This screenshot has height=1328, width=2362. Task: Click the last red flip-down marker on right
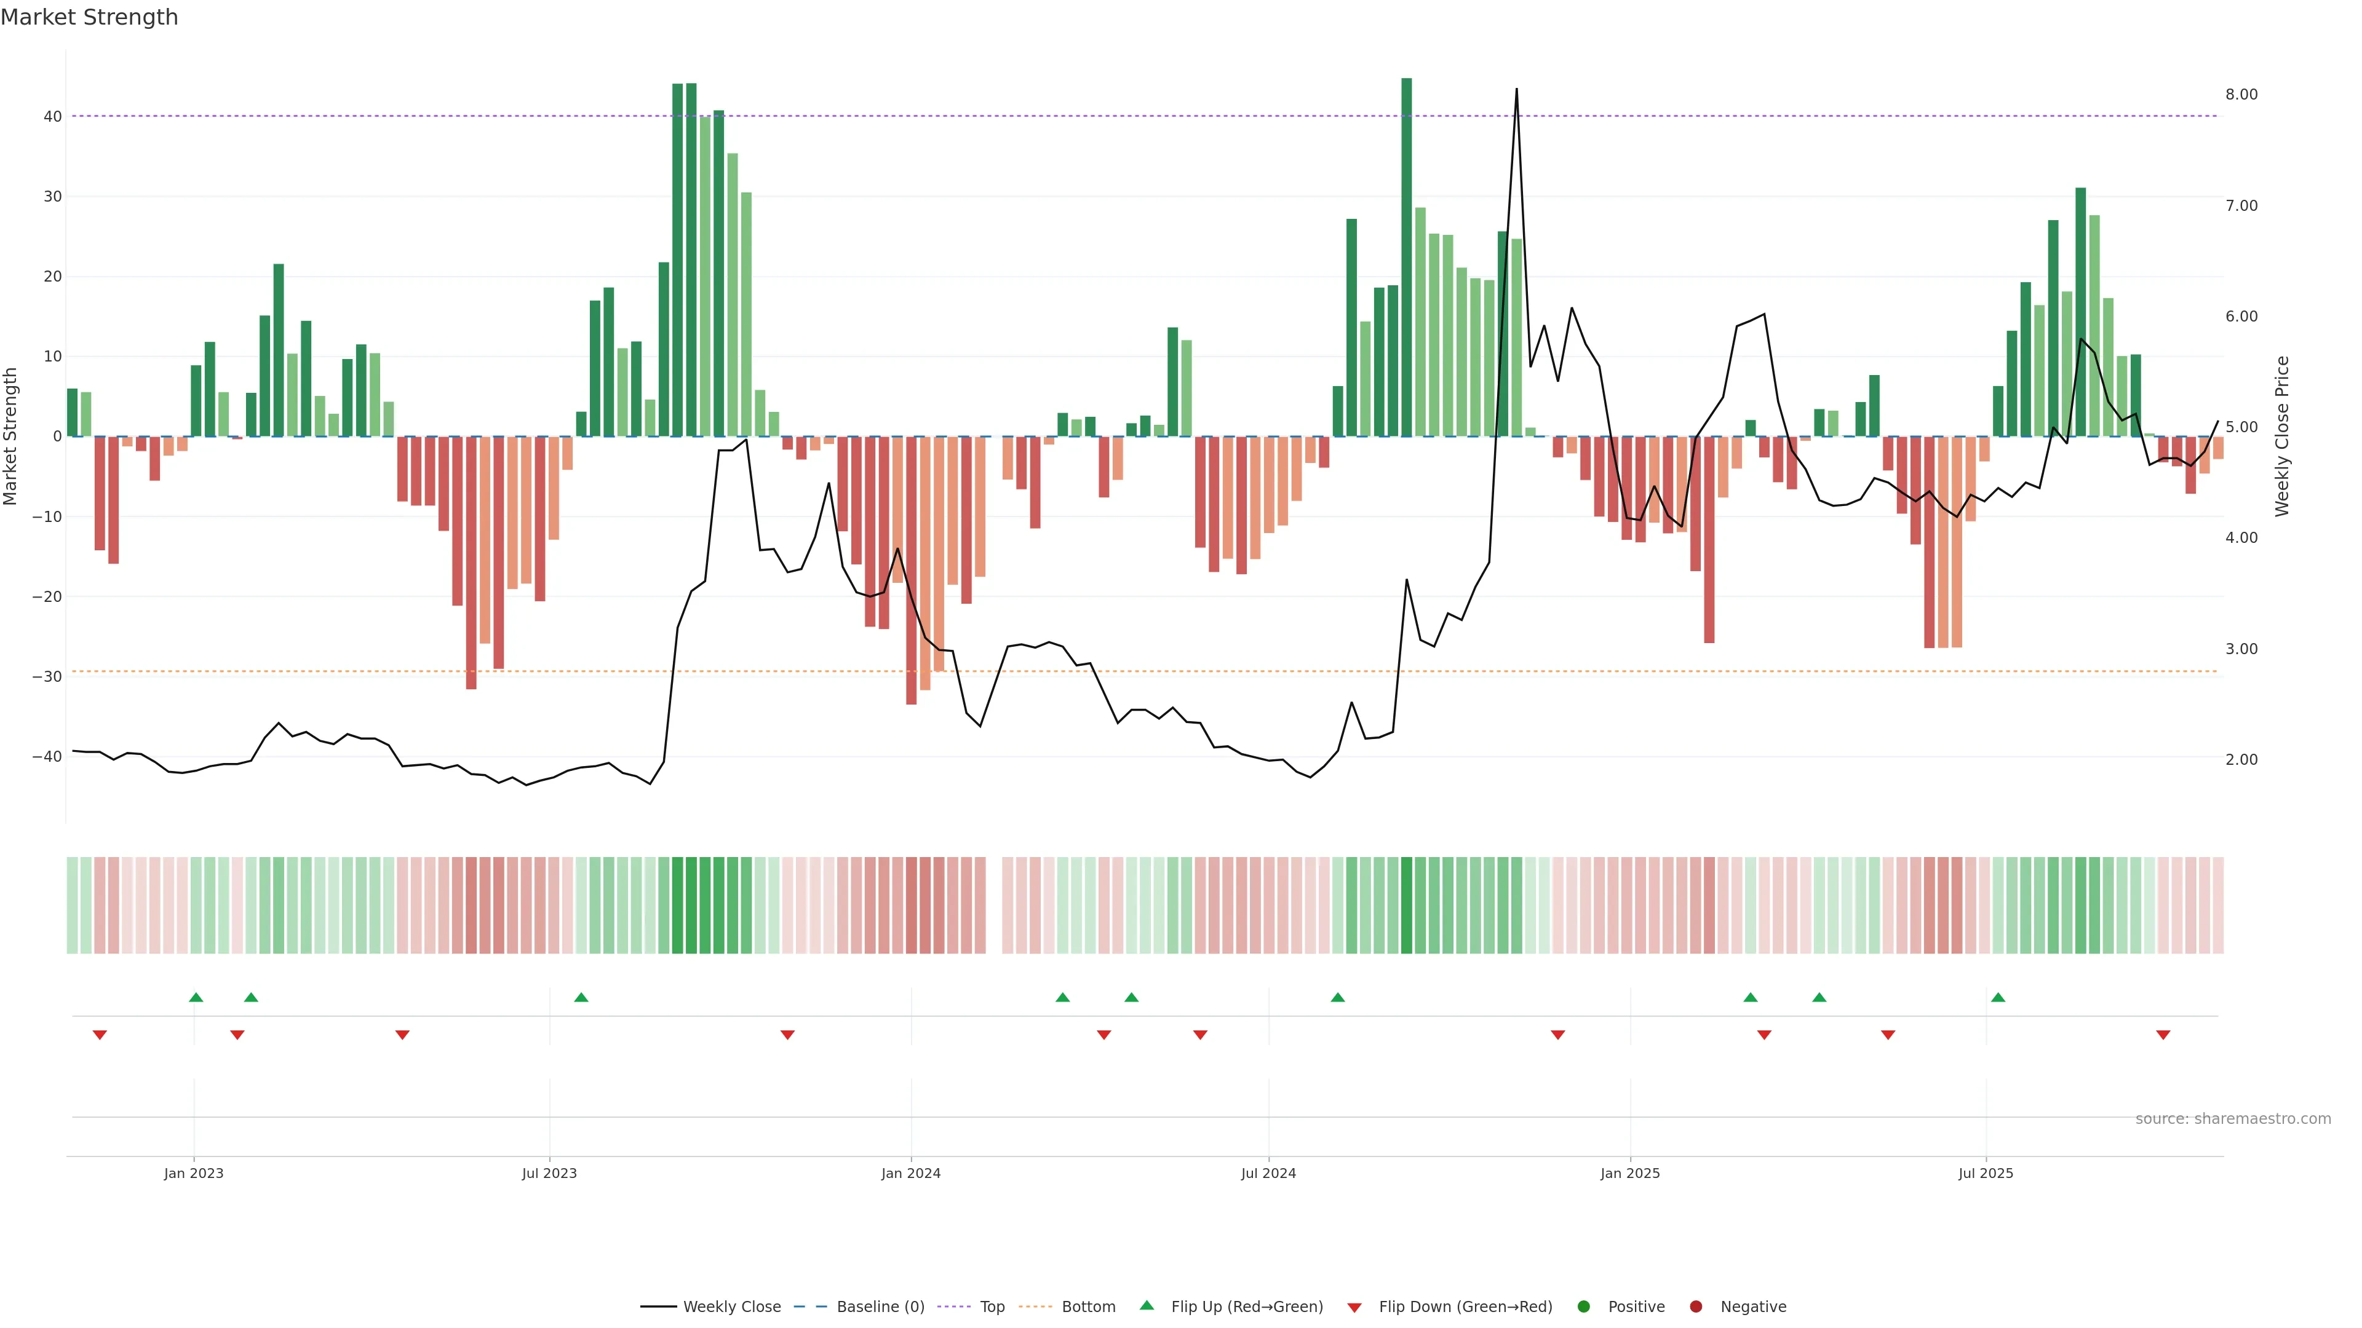(x=2163, y=1035)
